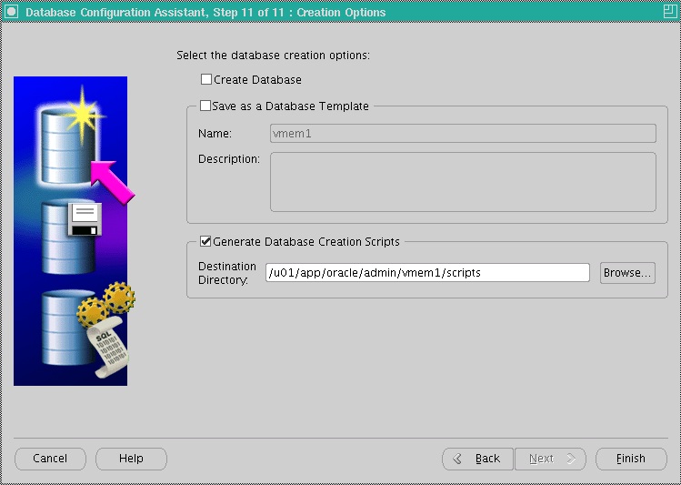Click Finish to complete the wizard
Screen dimensions: 681x485
pyautogui.click(x=629, y=459)
